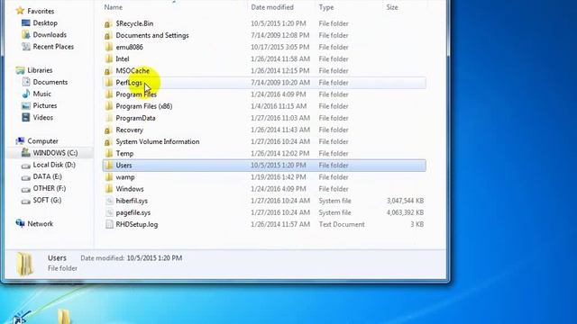Click the RHDSetup.log file name
Viewport: 577px width, 324px height.
[136, 224]
